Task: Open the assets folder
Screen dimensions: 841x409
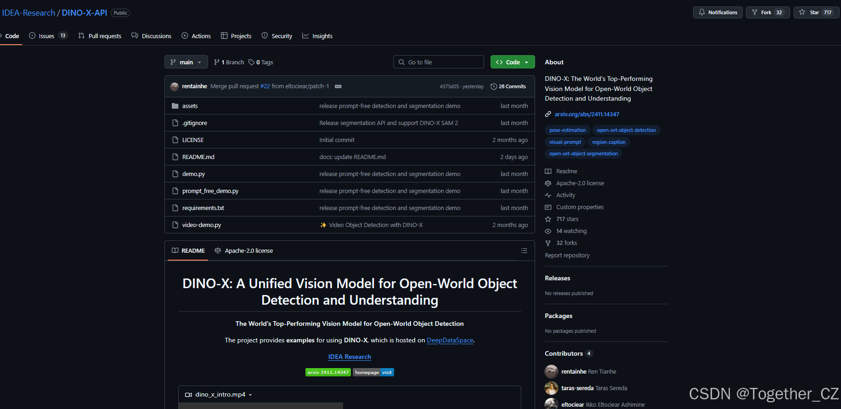Action: point(190,106)
